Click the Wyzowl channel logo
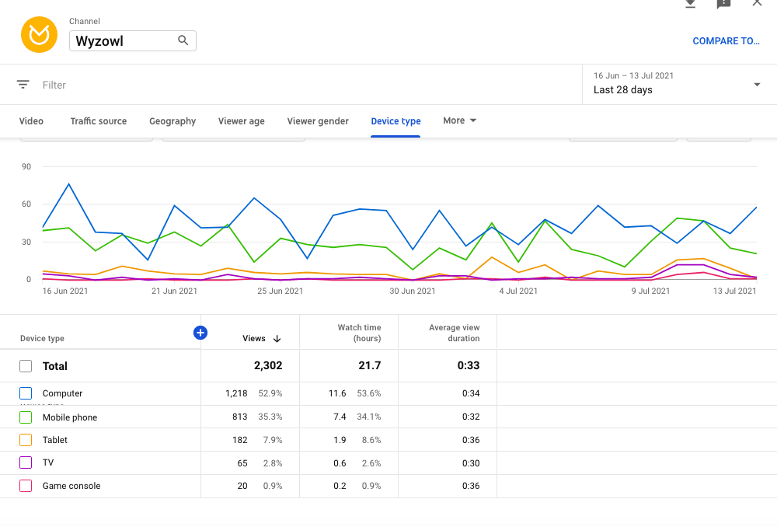This screenshot has height=527, width=777. pos(39,35)
